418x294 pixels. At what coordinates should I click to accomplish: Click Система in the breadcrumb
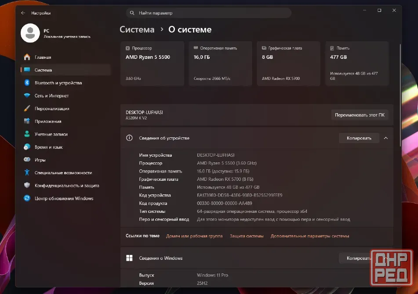137,29
